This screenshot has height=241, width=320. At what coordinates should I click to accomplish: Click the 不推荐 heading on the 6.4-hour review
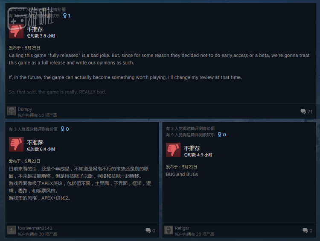coord(35,142)
